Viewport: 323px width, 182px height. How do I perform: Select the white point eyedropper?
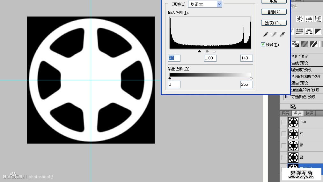[x=282, y=34]
